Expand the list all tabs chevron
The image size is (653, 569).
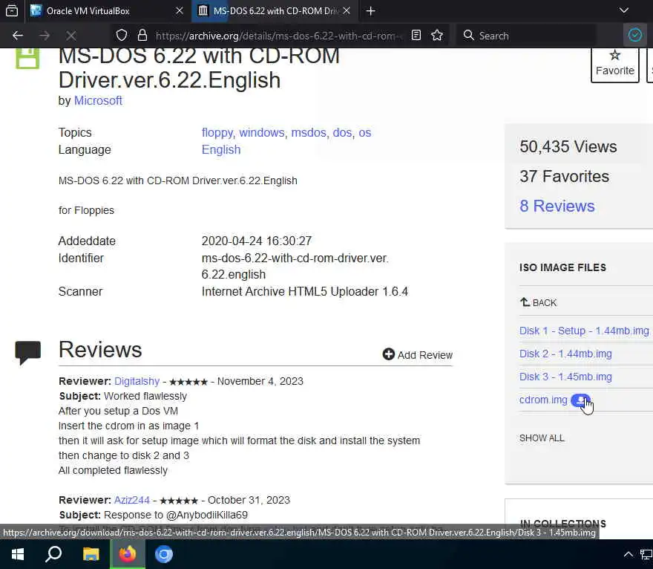pyautogui.click(x=624, y=10)
